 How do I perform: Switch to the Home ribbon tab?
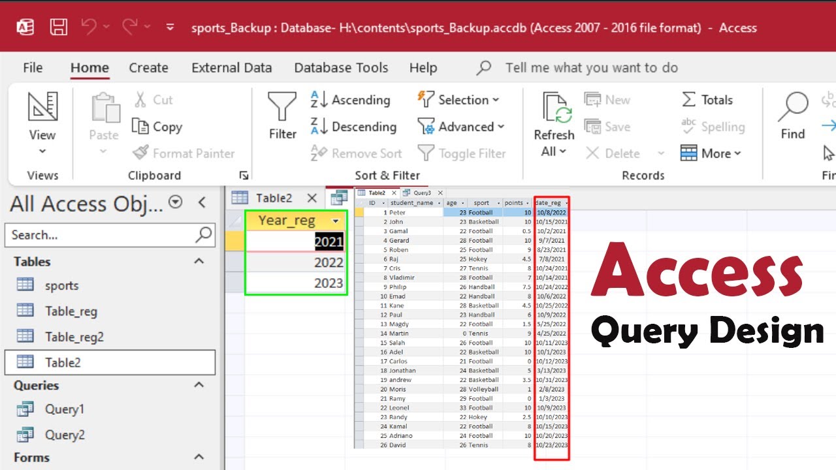tap(89, 68)
